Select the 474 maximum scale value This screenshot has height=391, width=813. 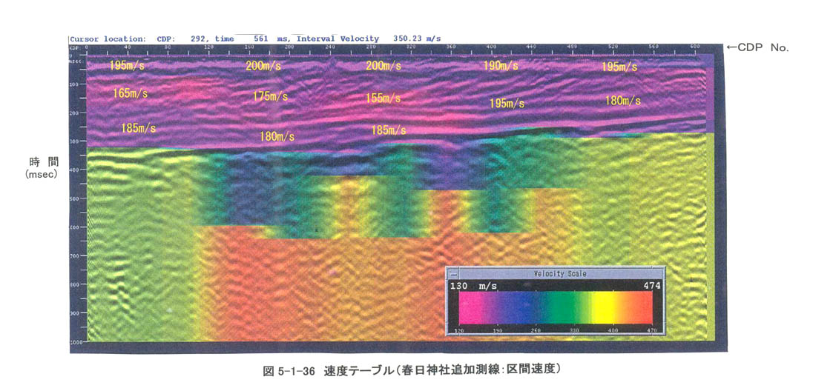click(x=651, y=286)
